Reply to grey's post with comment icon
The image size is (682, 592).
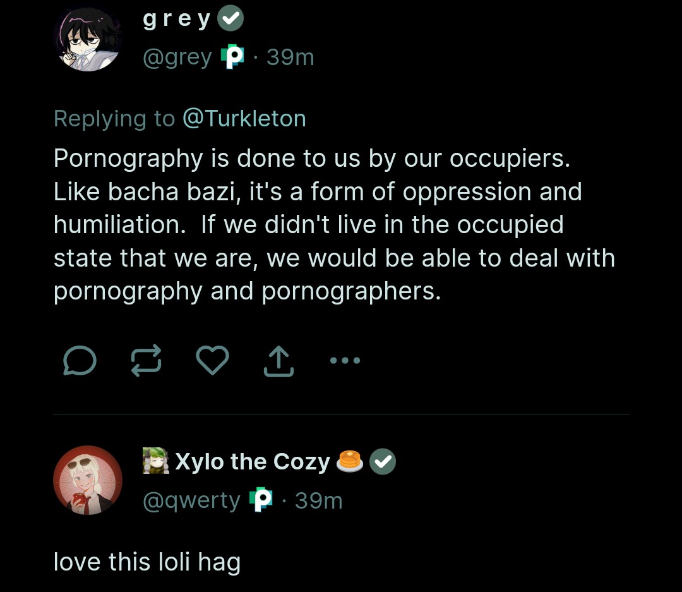tap(80, 361)
